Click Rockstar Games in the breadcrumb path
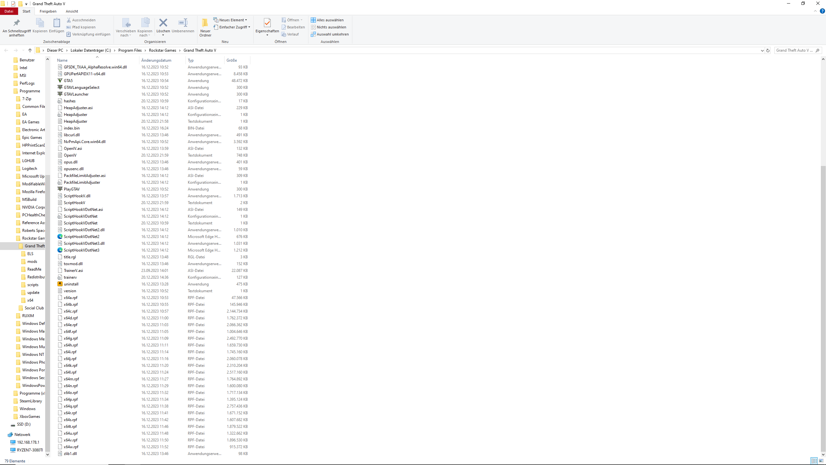This screenshot has height=465, width=826. click(162, 50)
